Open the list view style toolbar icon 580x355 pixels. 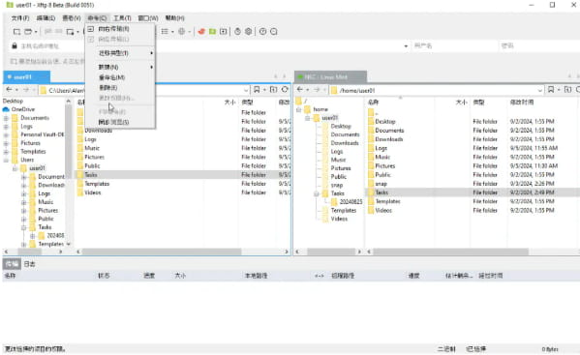[165, 32]
